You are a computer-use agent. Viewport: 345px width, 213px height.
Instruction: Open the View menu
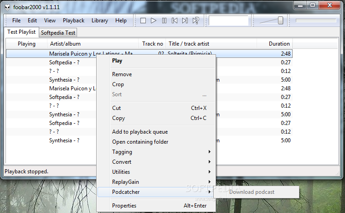click(50, 21)
